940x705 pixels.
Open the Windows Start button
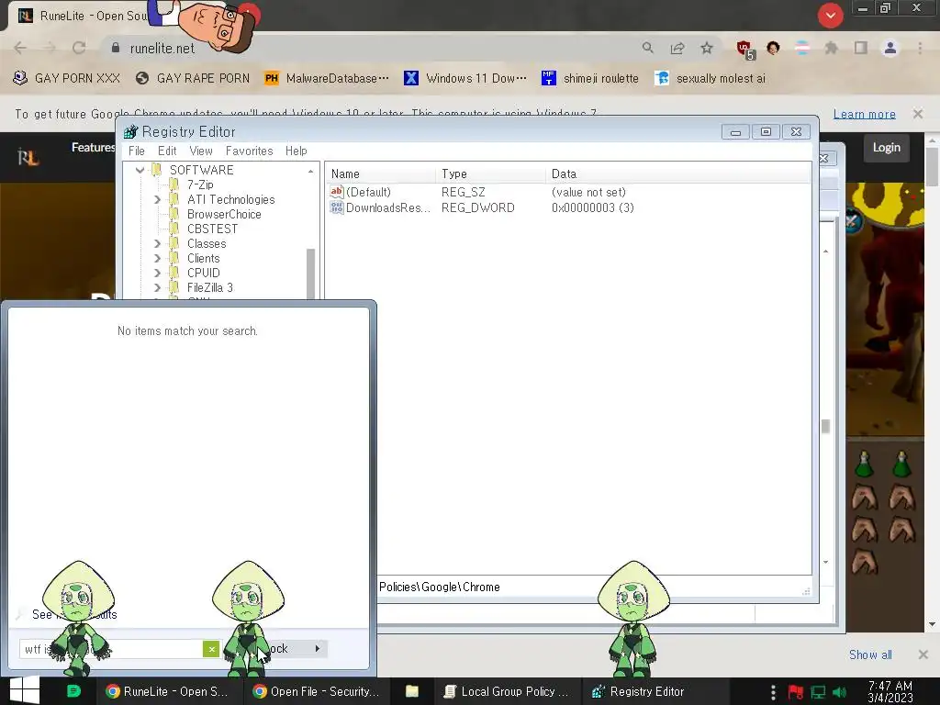[25, 690]
